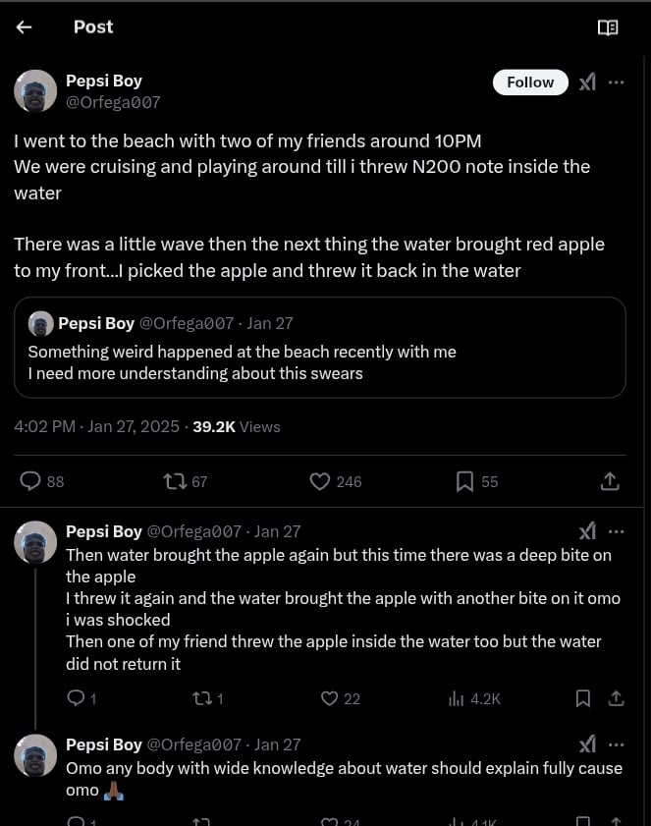
Task: Open the reader view book icon
Action: point(608,28)
